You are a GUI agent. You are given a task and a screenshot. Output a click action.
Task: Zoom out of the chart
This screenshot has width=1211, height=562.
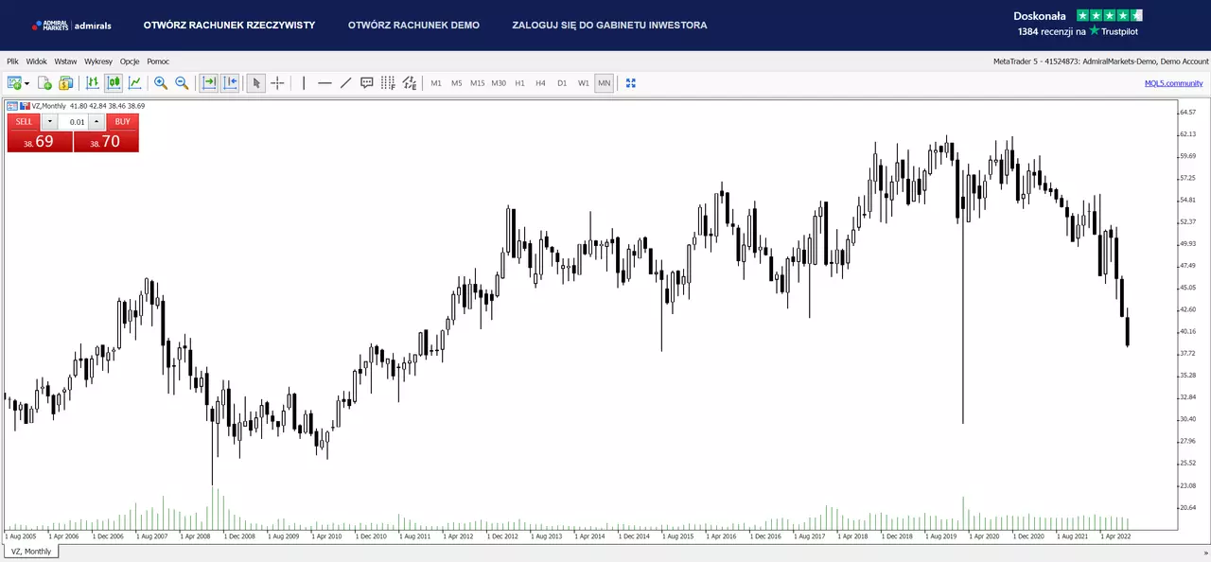point(182,83)
